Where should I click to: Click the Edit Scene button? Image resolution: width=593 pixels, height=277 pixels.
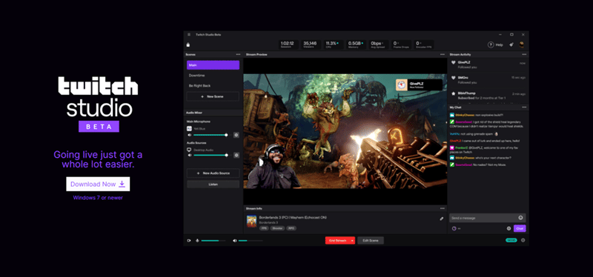pyautogui.click(x=371, y=241)
